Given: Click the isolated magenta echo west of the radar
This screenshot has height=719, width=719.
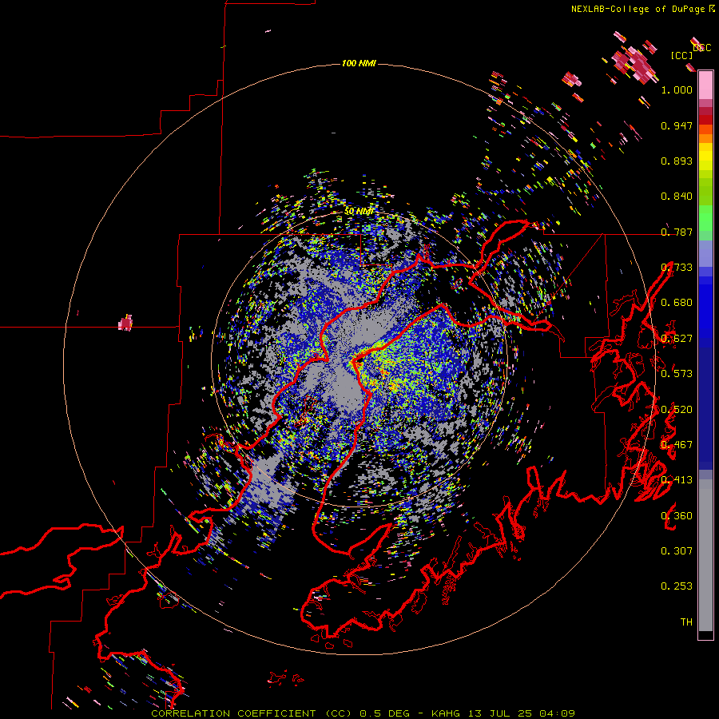Looking at the screenshot, I should tap(125, 323).
